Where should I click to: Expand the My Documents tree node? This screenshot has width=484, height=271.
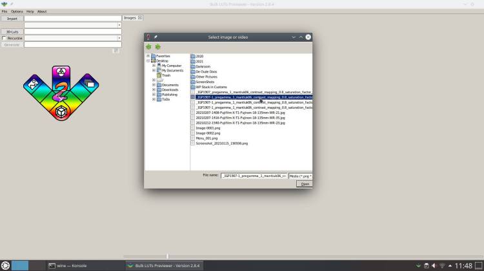154,71
